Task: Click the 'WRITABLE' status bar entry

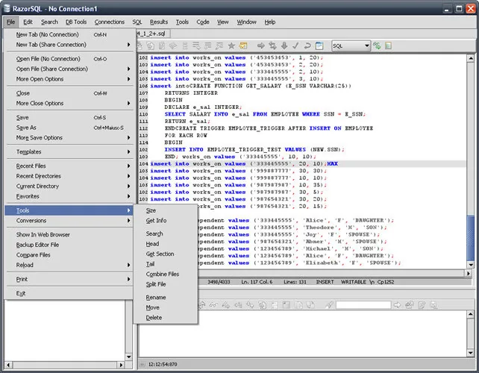Action: coord(354,282)
